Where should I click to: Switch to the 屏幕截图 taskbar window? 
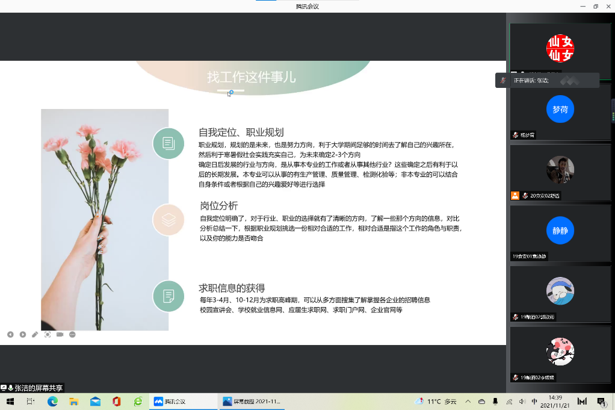pyautogui.click(x=251, y=402)
